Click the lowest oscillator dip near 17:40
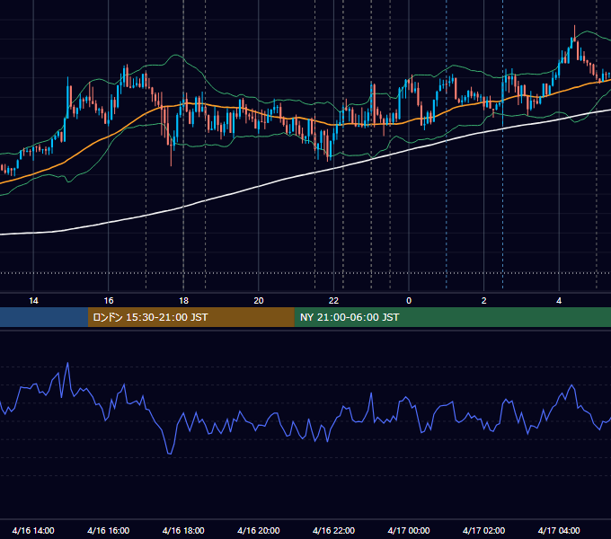 pyautogui.click(x=170, y=453)
